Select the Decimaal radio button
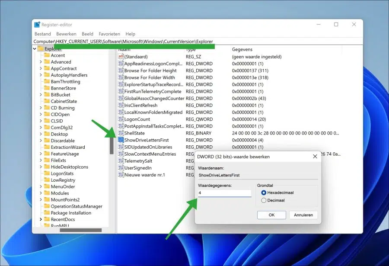 tap(264, 200)
